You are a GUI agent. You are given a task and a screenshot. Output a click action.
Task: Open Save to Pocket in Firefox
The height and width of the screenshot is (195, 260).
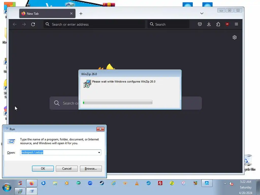[x=200, y=24]
